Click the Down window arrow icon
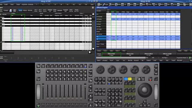The height and width of the screenshot is (108, 192). (x=129, y=4)
